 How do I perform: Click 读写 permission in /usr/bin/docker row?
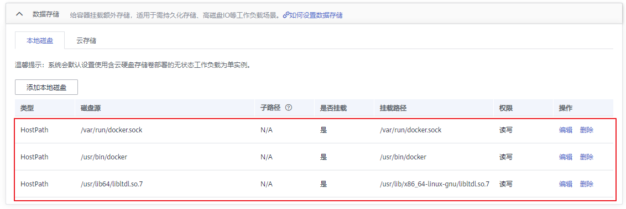(x=506, y=157)
